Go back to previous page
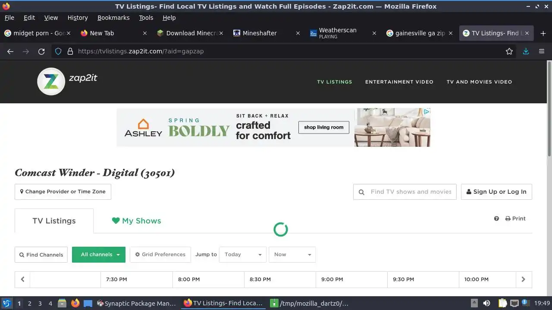Image resolution: width=552 pixels, height=310 pixels. (10, 51)
